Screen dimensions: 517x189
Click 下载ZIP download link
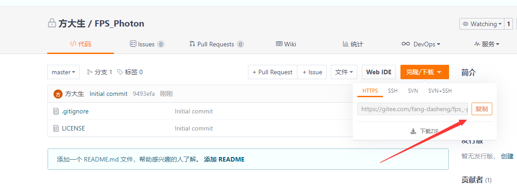(424, 131)
